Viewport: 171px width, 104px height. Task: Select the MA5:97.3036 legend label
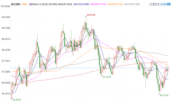point(65,4)
